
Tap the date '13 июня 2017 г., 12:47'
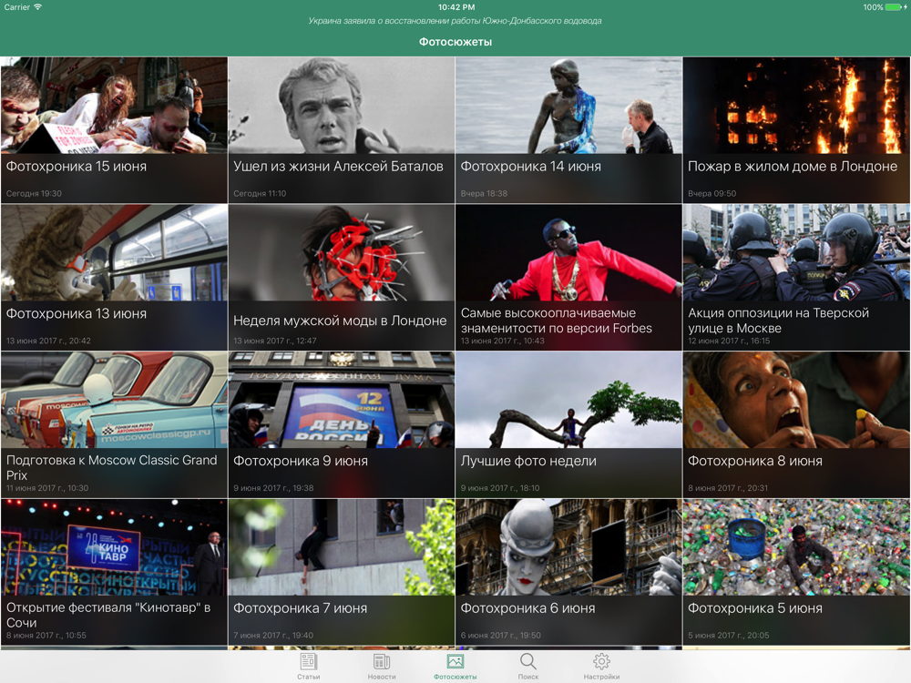coord(275,341)
